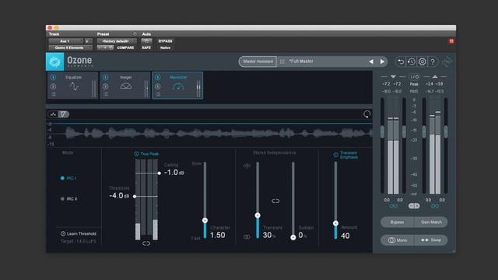Click the input gain left fader

[382, 131]
